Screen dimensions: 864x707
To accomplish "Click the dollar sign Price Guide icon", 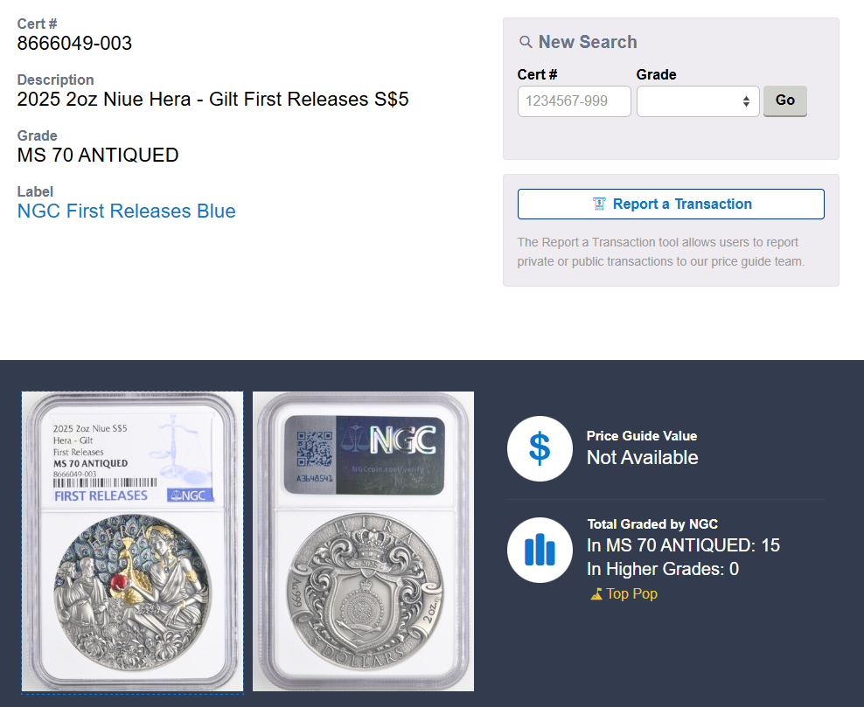I will [x=540, y=448].
